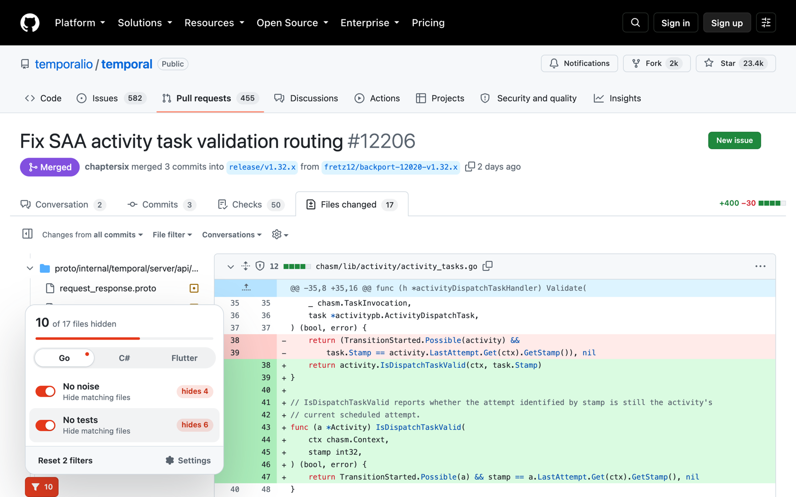The height and width of the screenshot is (497, 796).
Task: Open the Actions tab
Action: (x=377, y=98)
